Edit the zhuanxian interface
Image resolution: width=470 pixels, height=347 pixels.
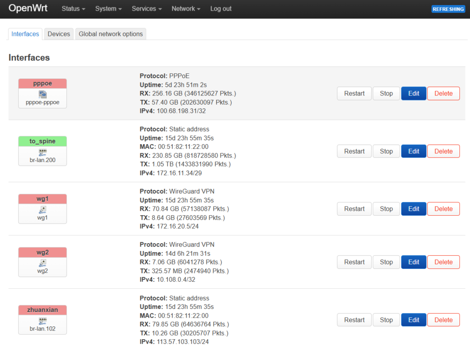pos(414,320)
